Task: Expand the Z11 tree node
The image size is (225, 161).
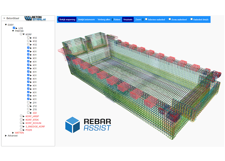Action: (x=31, y=103)
